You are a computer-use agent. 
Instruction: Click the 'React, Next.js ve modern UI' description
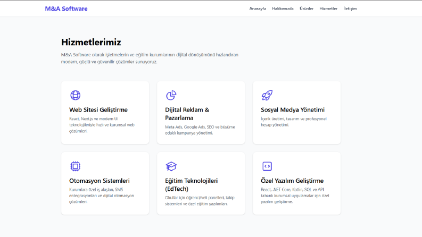point(102,125)
